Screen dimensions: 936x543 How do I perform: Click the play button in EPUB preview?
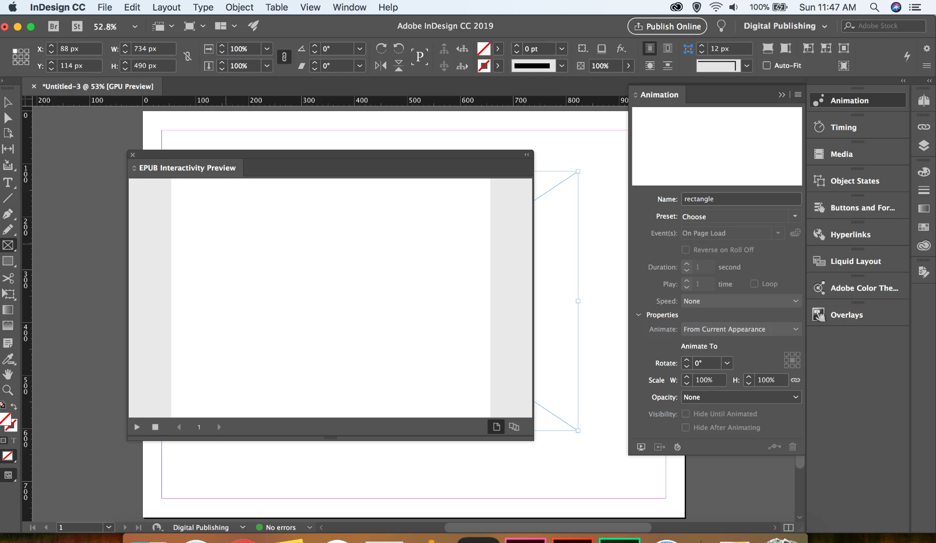coord(137,427)
